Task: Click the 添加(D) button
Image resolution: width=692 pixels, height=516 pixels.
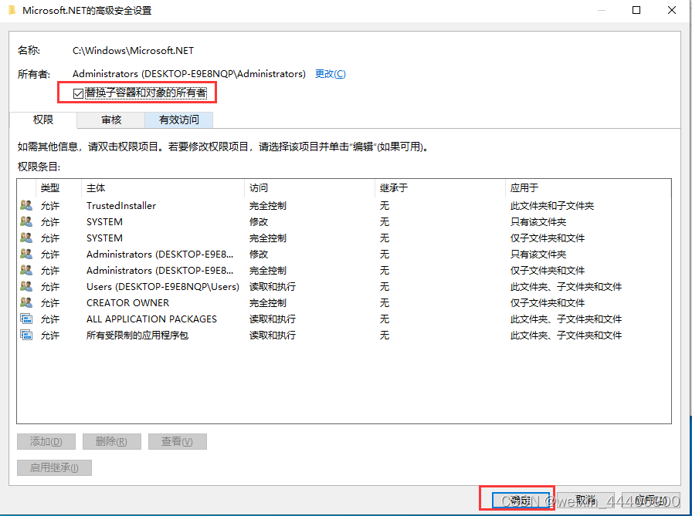Action: coord(46,441)
